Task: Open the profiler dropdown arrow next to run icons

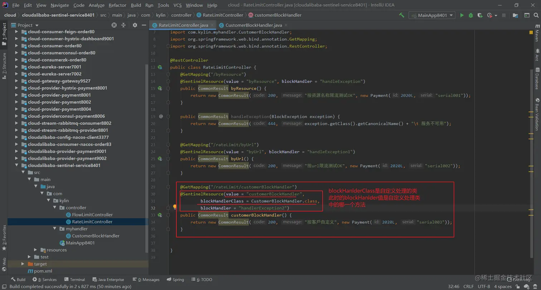Action: 496,15
